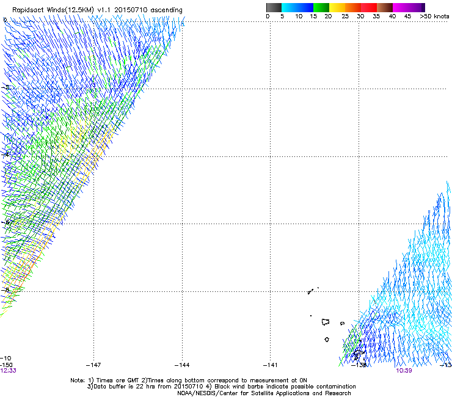Click the -147 longitude axis label
This screenshot has height=397, width=452.
pos(93,365)
